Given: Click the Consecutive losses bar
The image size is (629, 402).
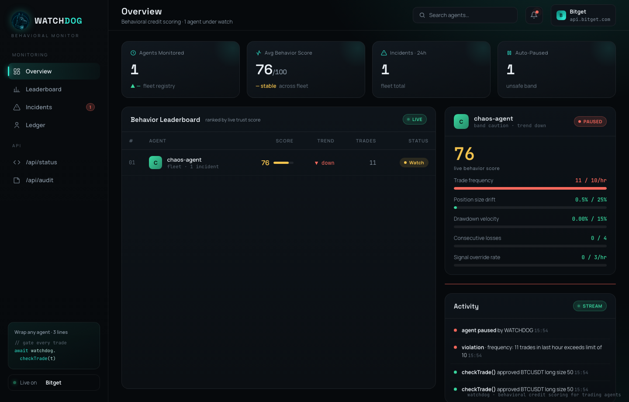Looking at the screenshot, I should click(x=530, y=246).
